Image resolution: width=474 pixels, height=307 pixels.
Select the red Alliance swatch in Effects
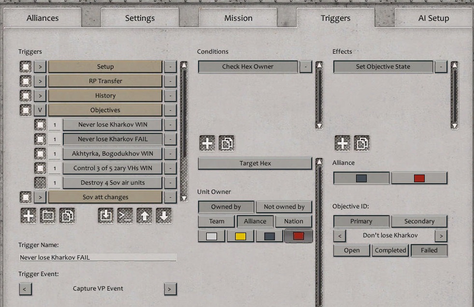tap(419, 178)
